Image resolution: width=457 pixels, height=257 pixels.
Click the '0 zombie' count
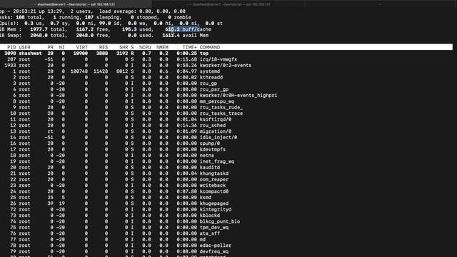(179, 17)
